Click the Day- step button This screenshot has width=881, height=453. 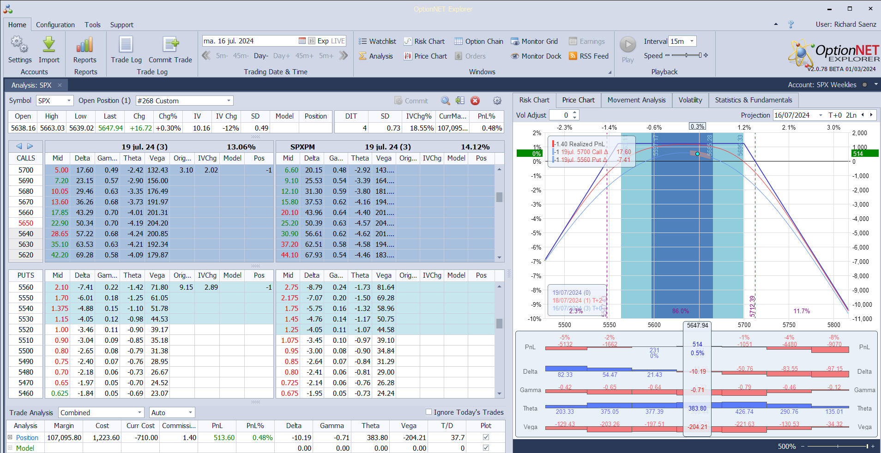[x=261, y=56]
